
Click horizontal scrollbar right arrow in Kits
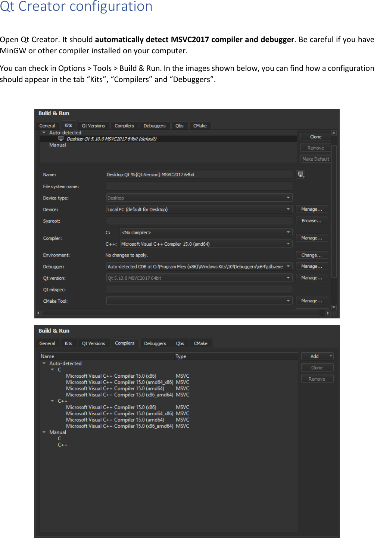(328, 313)
